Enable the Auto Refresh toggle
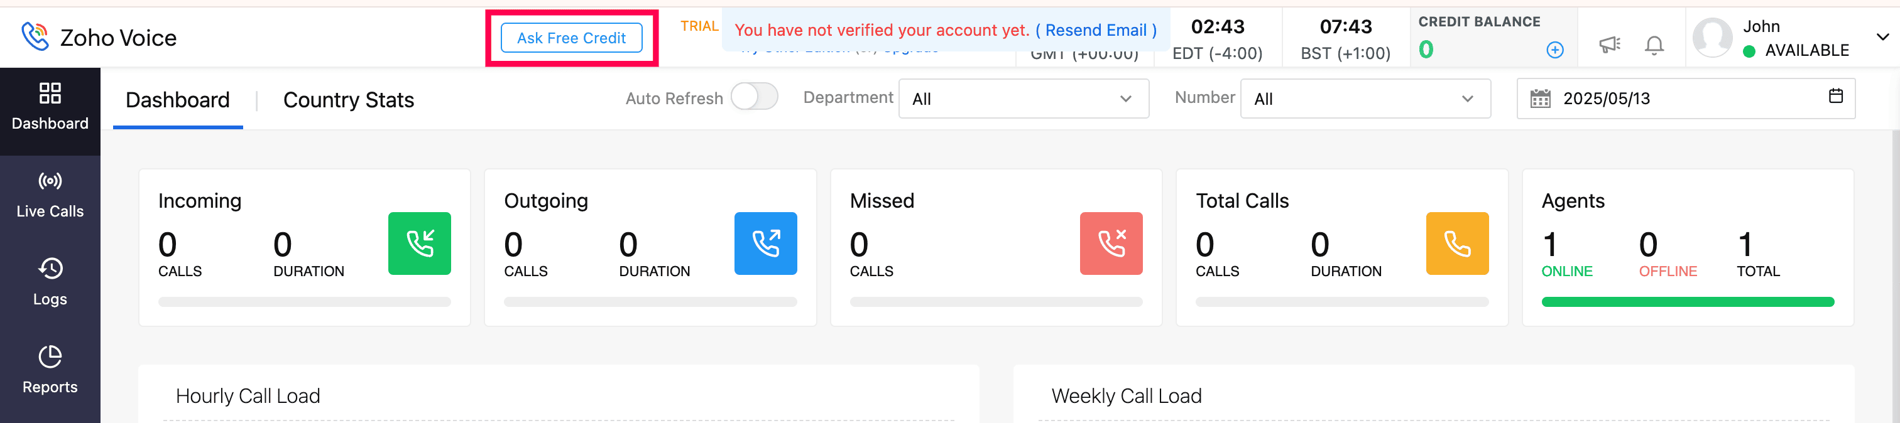The height and width of the screenshot is (423, 1900). 754,97
